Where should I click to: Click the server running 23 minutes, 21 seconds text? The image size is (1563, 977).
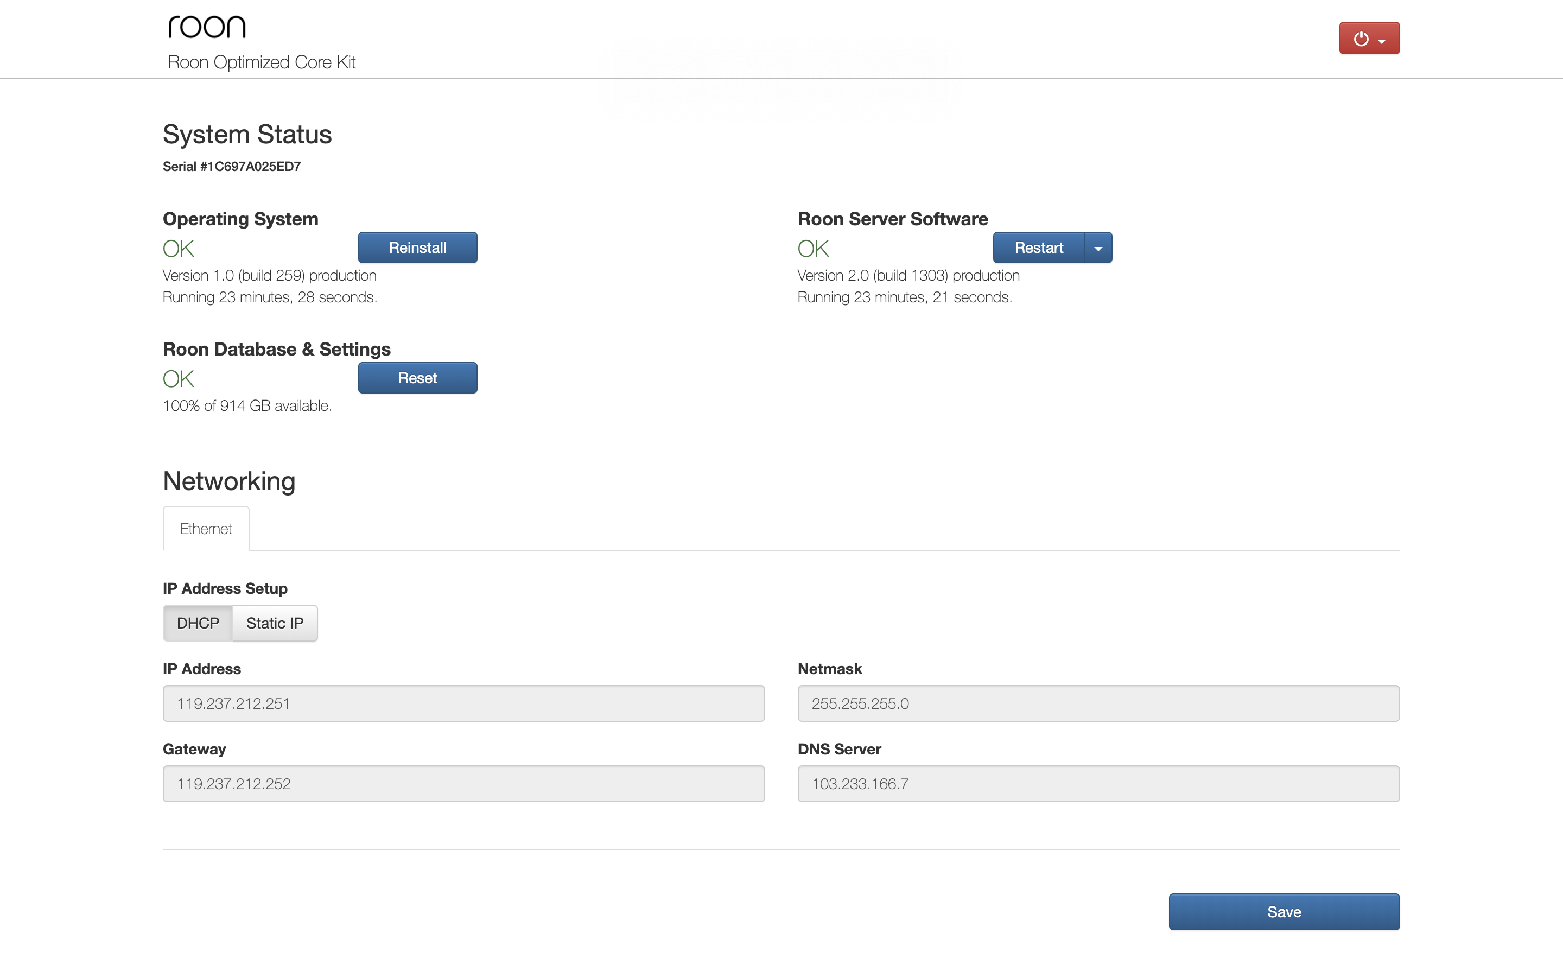(x=905, y=297)
